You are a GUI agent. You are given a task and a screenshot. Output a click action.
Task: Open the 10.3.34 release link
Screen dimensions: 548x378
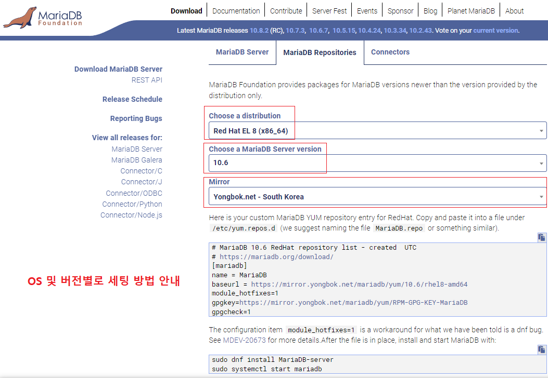395,30
